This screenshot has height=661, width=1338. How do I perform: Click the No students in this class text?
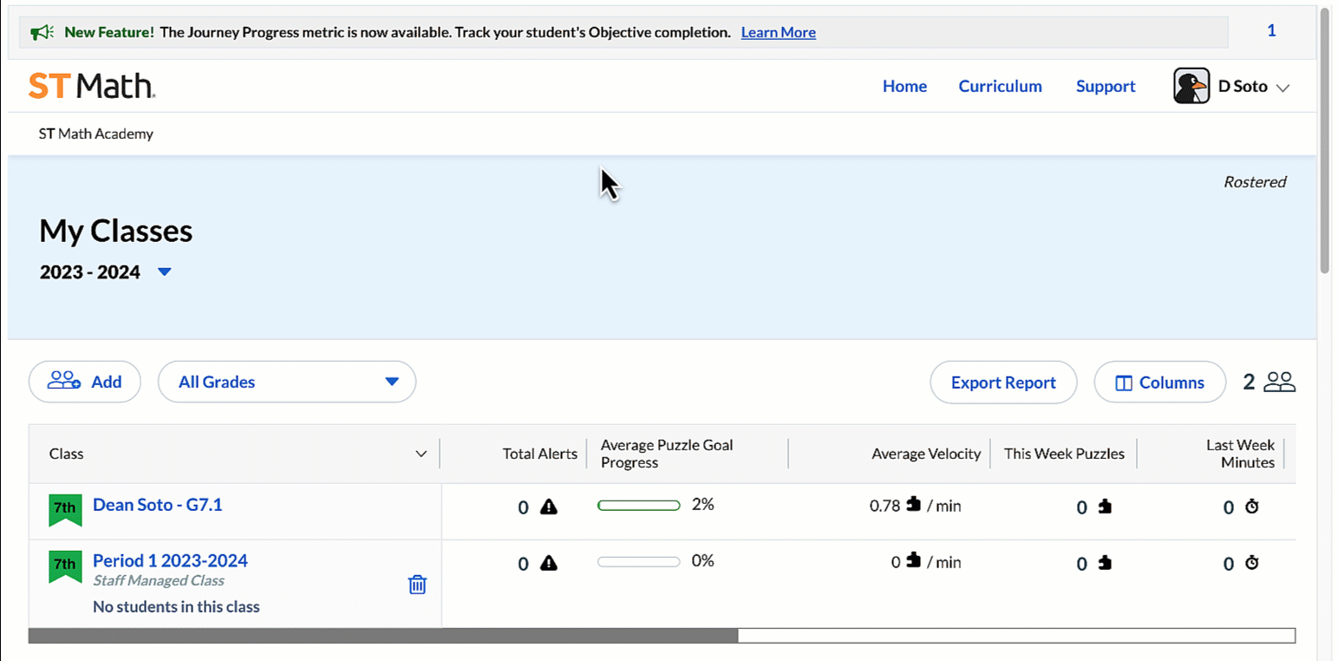(176, 607)
